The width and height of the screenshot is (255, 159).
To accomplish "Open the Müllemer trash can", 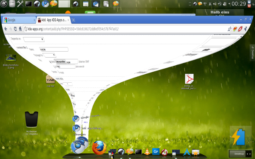I will pyautogui.click(x=31, y=120).
